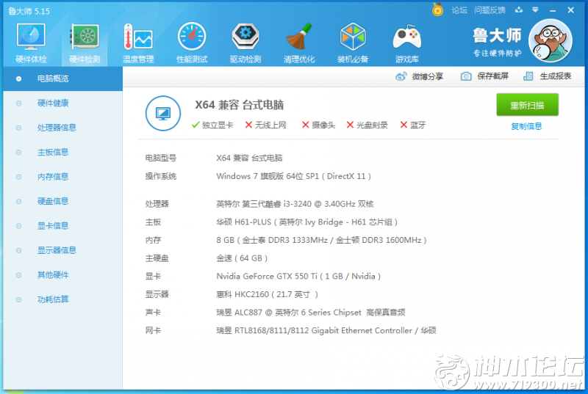Select 硬盘信息 in the sidebar
Image resolution: width=588 pixels, height=394 pixels.
point(52,201)
